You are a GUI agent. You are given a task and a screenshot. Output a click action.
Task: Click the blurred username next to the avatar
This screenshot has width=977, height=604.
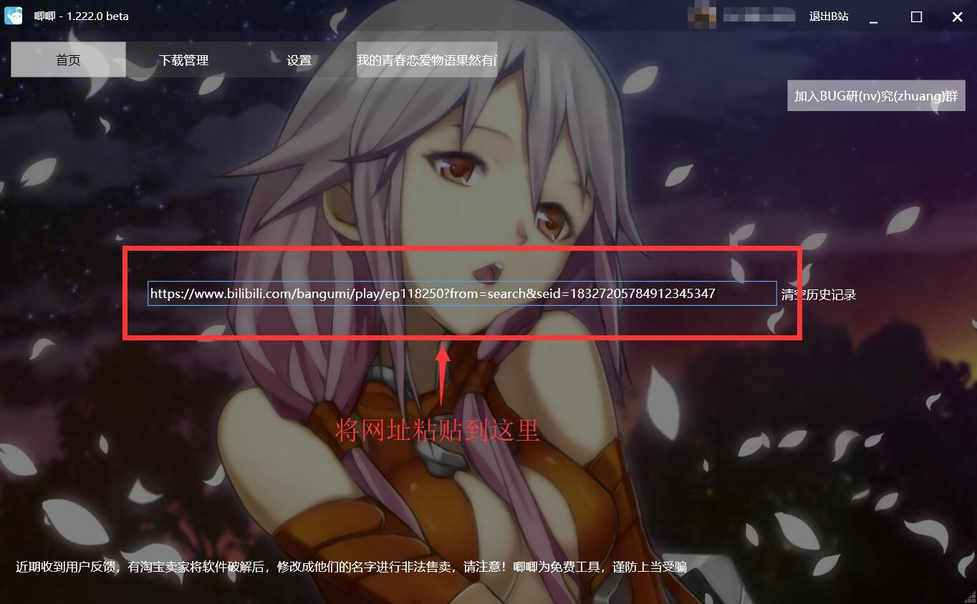click(759, 16)
